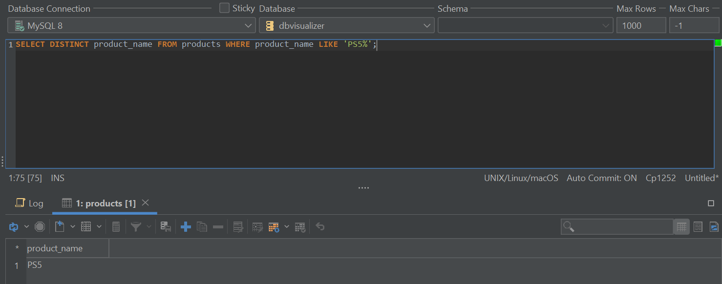Click Auto Commit: ON in the status bar
722x284 pixels.
(x=602, y=178)
